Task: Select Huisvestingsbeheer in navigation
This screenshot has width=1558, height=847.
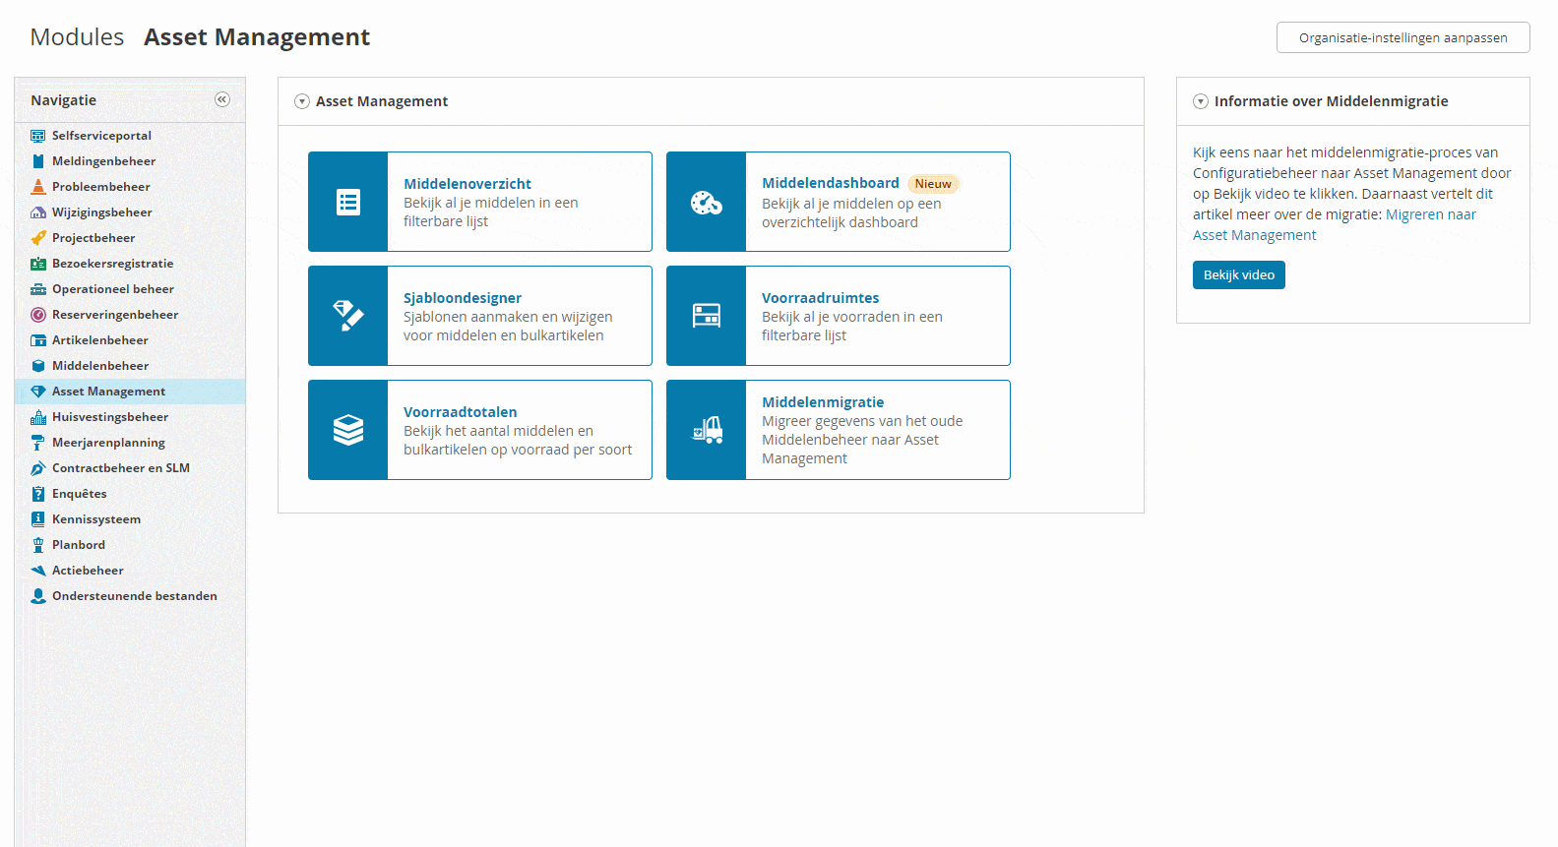Action: (110, 417)
